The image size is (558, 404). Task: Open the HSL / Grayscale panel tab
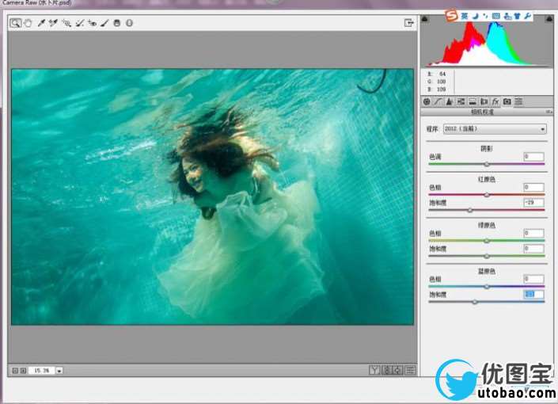(461, 102)
